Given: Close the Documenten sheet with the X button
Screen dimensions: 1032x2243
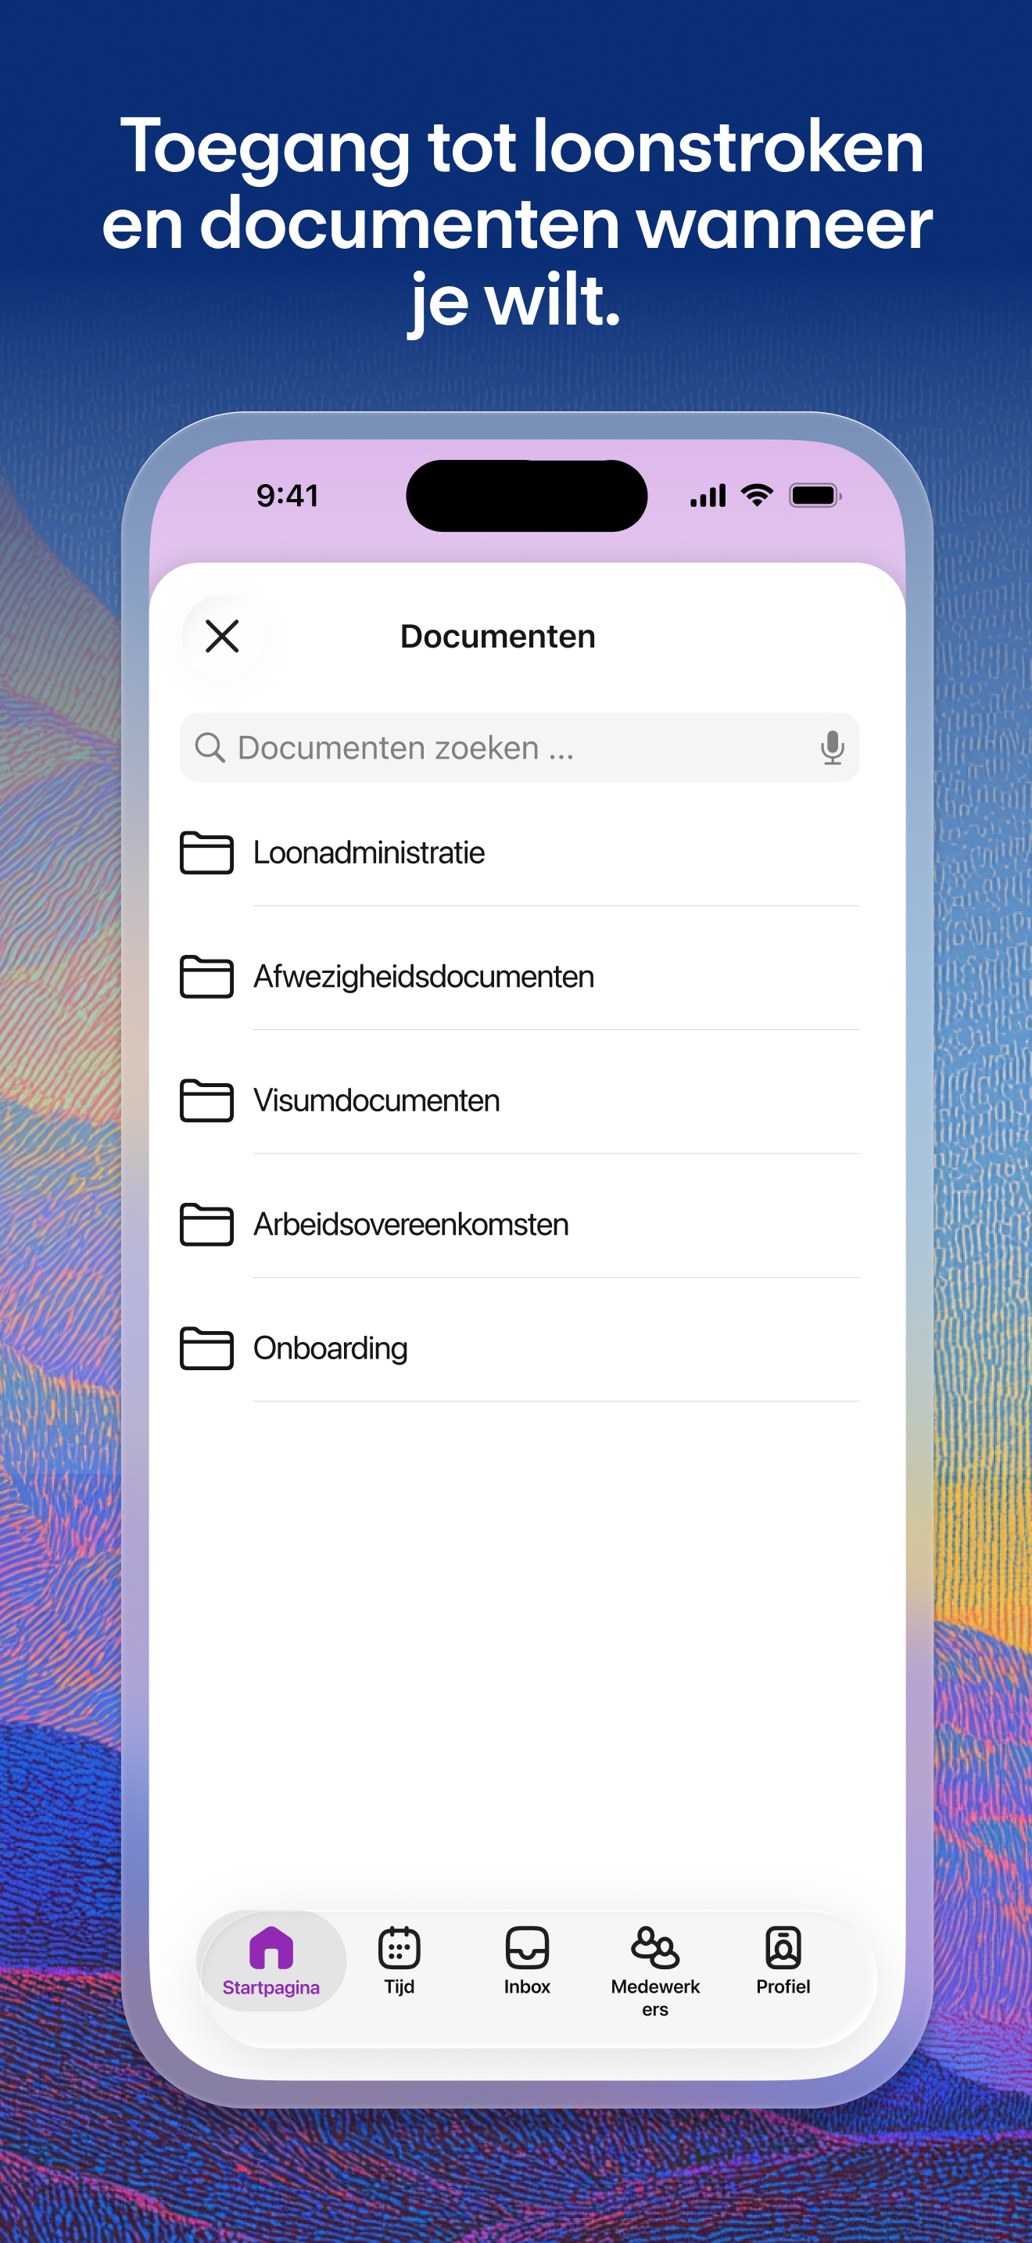Looking at the screenshot, I should coord(222,636).
